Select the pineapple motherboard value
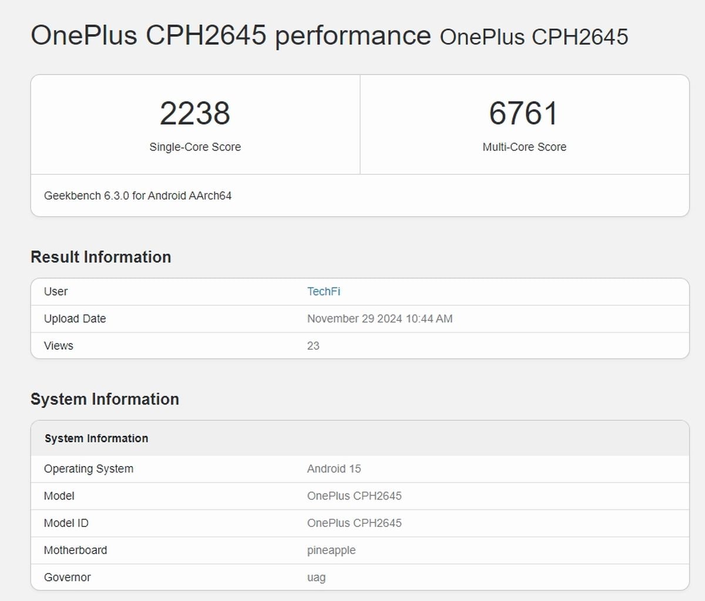Viewport: 705px width, 601px height. tap(331, 551)
